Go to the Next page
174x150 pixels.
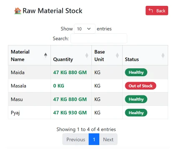coord(108,139)
